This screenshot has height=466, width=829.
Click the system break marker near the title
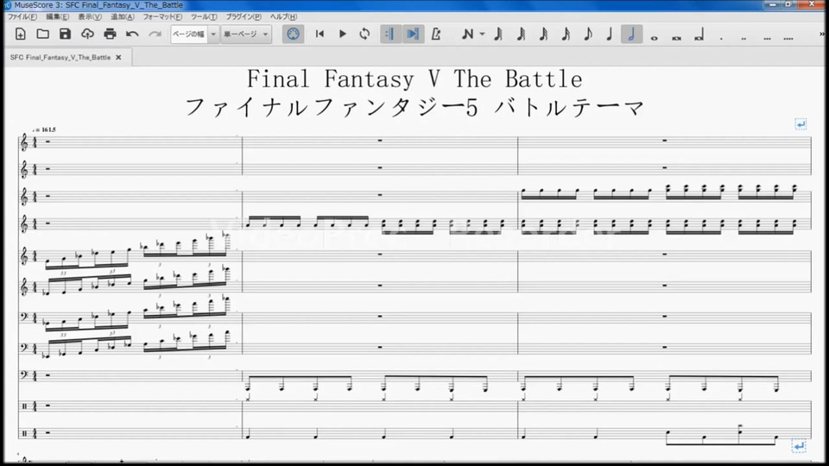coord(801,124)
